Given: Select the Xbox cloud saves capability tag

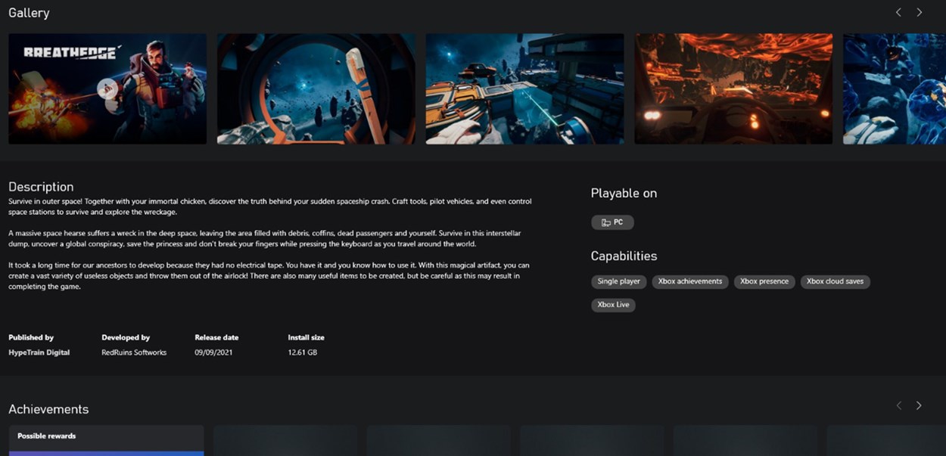Looking at the screenshot, I should point(835,281).
